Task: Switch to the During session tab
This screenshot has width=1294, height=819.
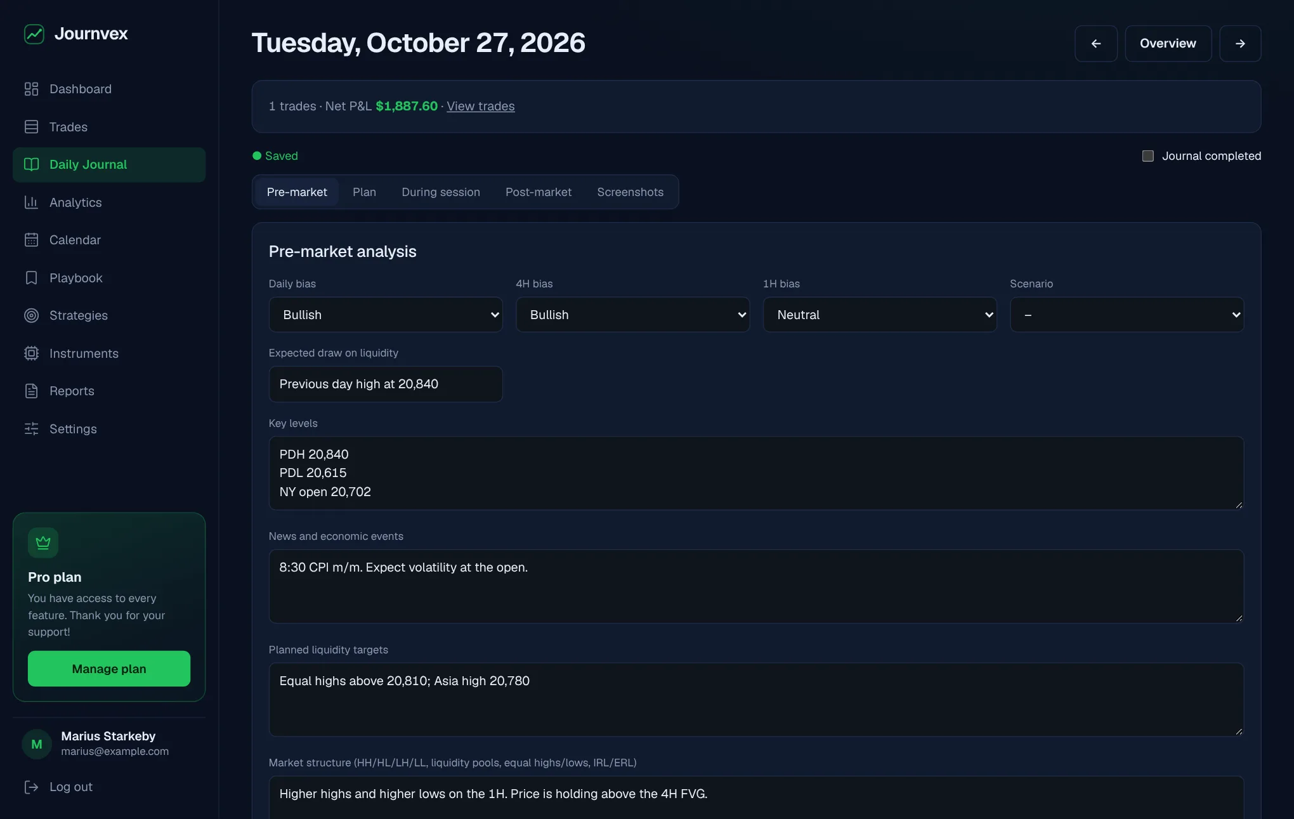Action: coord(441,192)
